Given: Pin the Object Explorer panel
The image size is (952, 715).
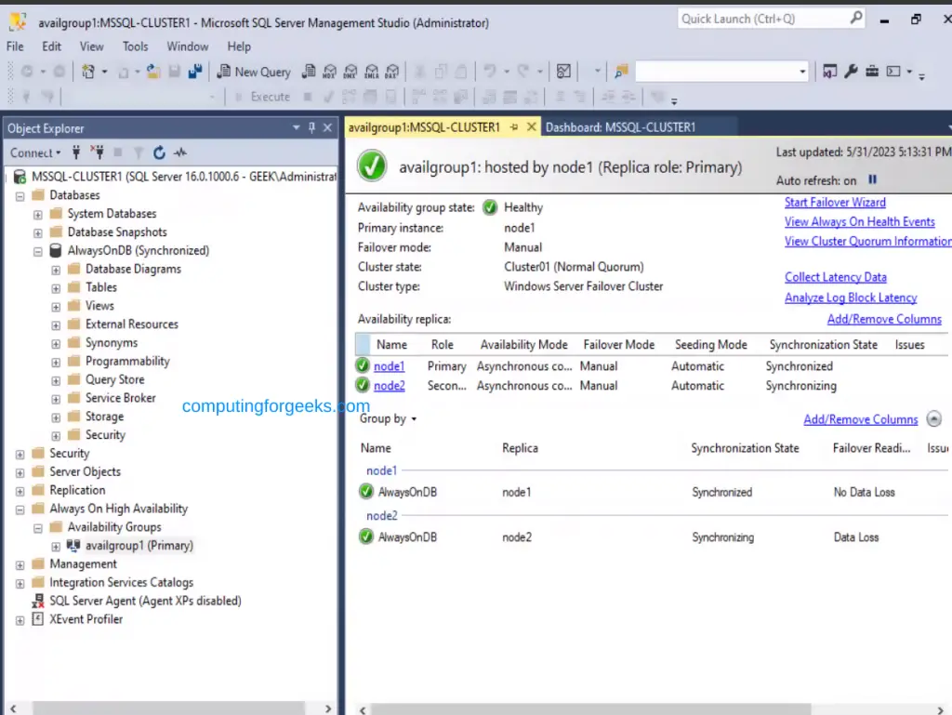Looking at the screenshot, I should tap(311, 127).
